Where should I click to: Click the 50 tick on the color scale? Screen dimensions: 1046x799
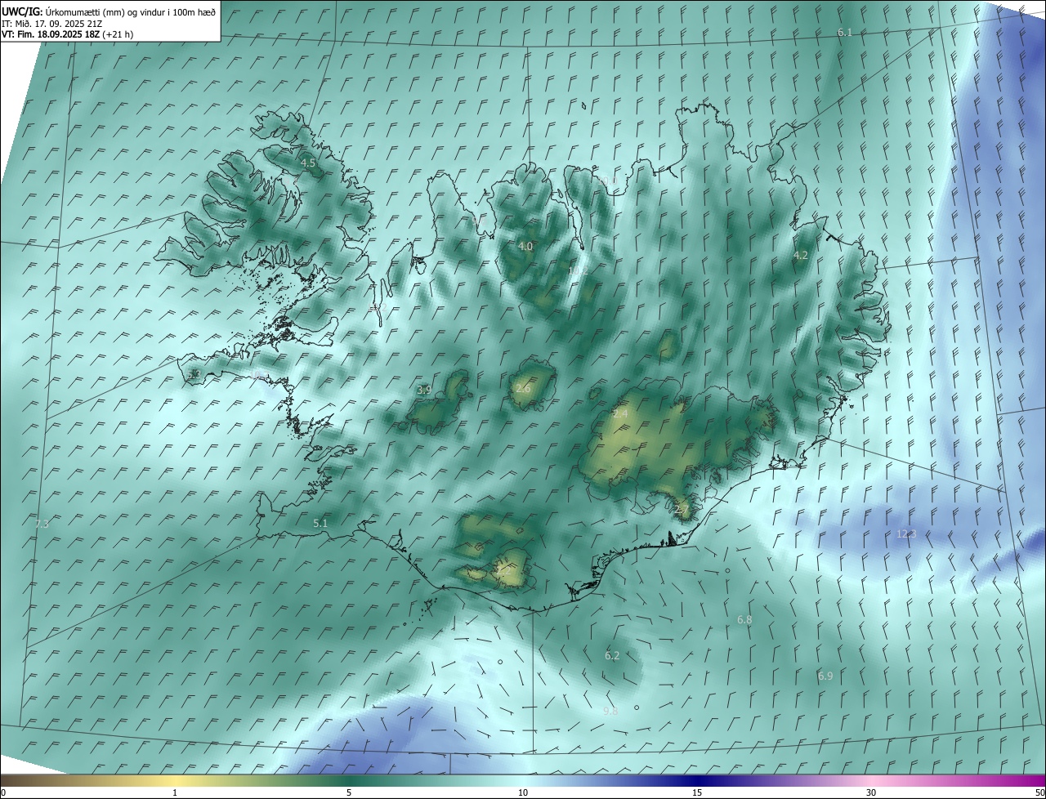click(x=1039, y=792)
